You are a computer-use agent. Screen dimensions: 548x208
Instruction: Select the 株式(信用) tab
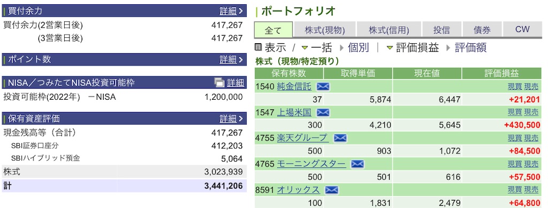[389, 30]
